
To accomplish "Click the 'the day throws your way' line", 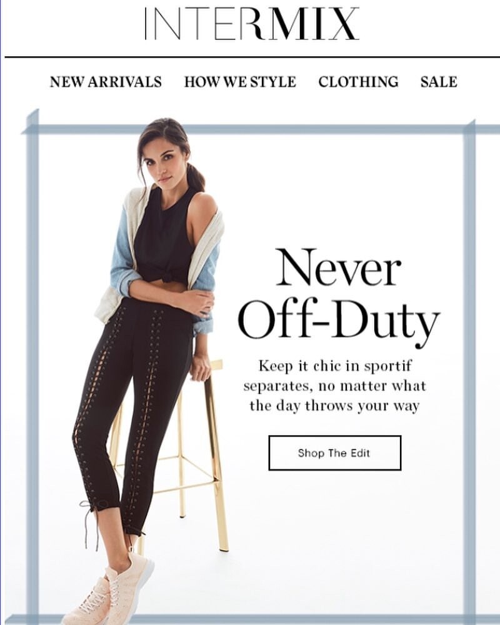I will [x=334, y=406].
